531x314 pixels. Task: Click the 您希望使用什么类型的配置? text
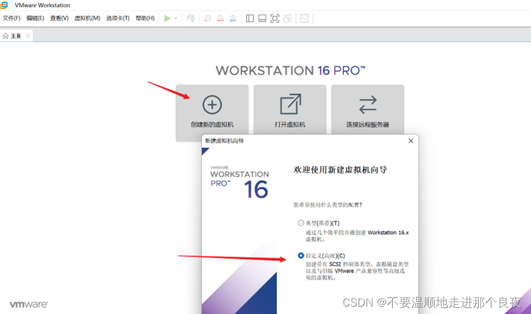[x=327, y=205]
